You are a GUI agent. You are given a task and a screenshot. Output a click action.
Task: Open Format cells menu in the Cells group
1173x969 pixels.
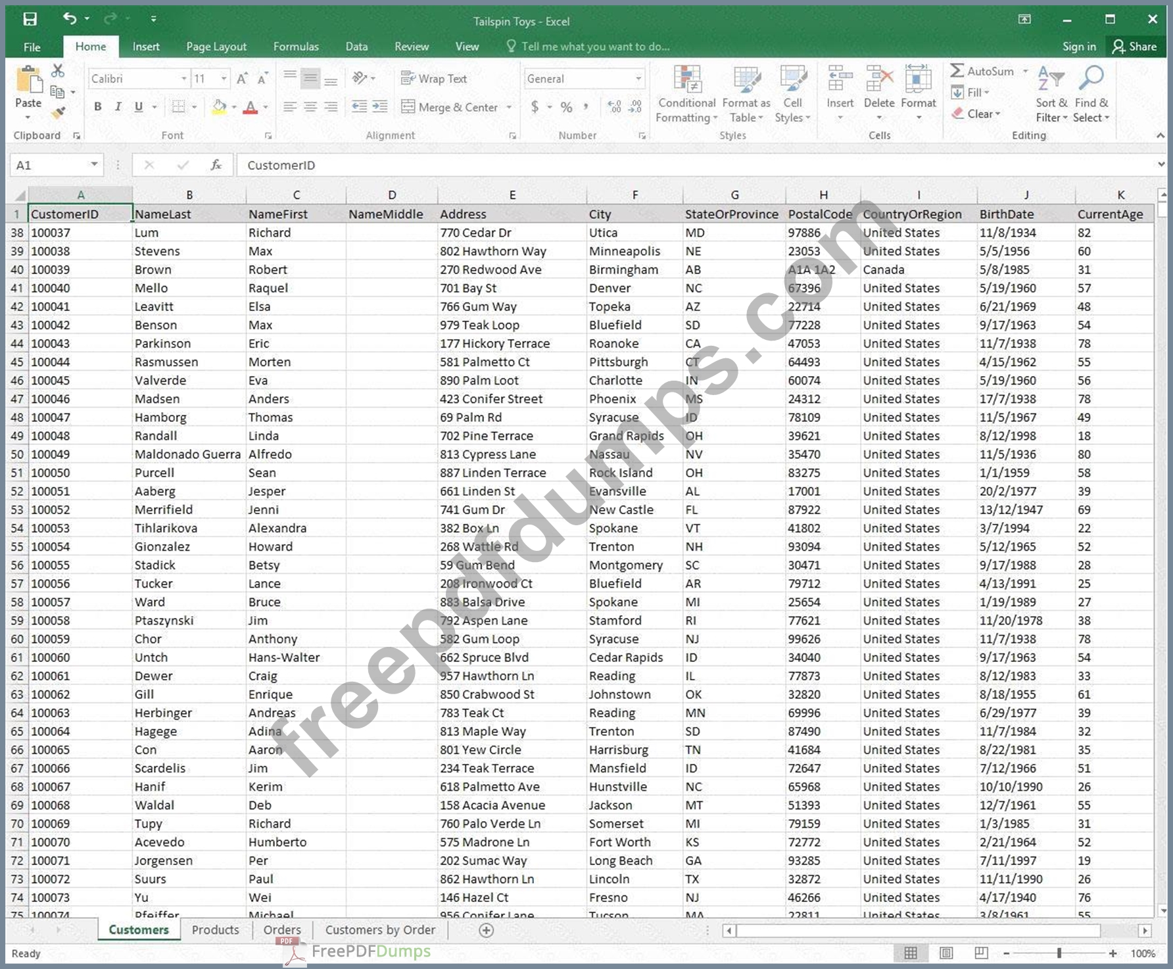click(919, 93)
